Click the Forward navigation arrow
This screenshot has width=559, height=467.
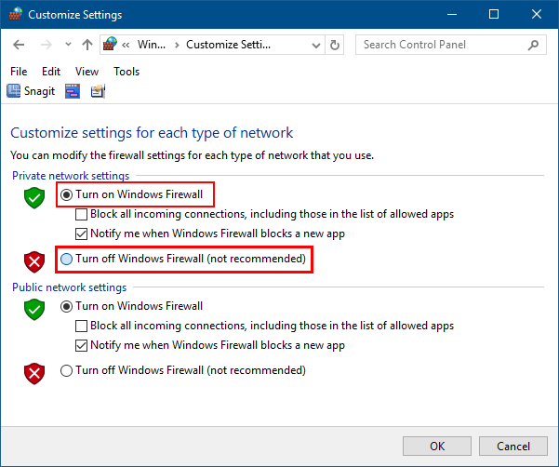pyautogui.click(x=45, y=45)
